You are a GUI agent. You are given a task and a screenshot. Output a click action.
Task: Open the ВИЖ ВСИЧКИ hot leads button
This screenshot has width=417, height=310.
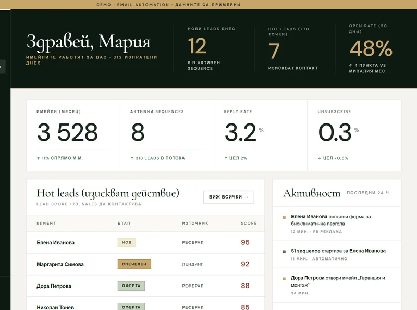228,197
